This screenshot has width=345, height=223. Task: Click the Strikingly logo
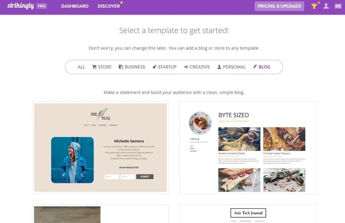pos(21,6)
